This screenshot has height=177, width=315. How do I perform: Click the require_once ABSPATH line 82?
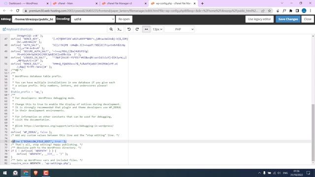41,163
